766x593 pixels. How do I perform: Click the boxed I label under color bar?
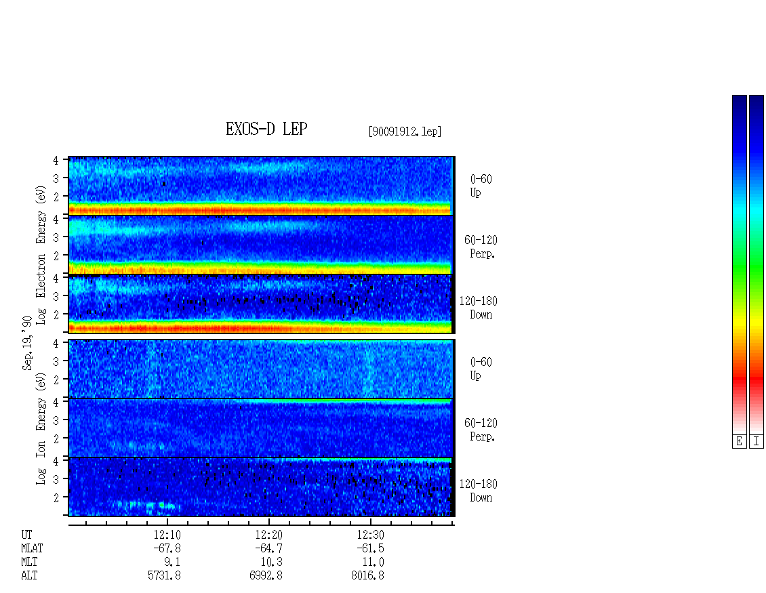[x=757, y=442]
